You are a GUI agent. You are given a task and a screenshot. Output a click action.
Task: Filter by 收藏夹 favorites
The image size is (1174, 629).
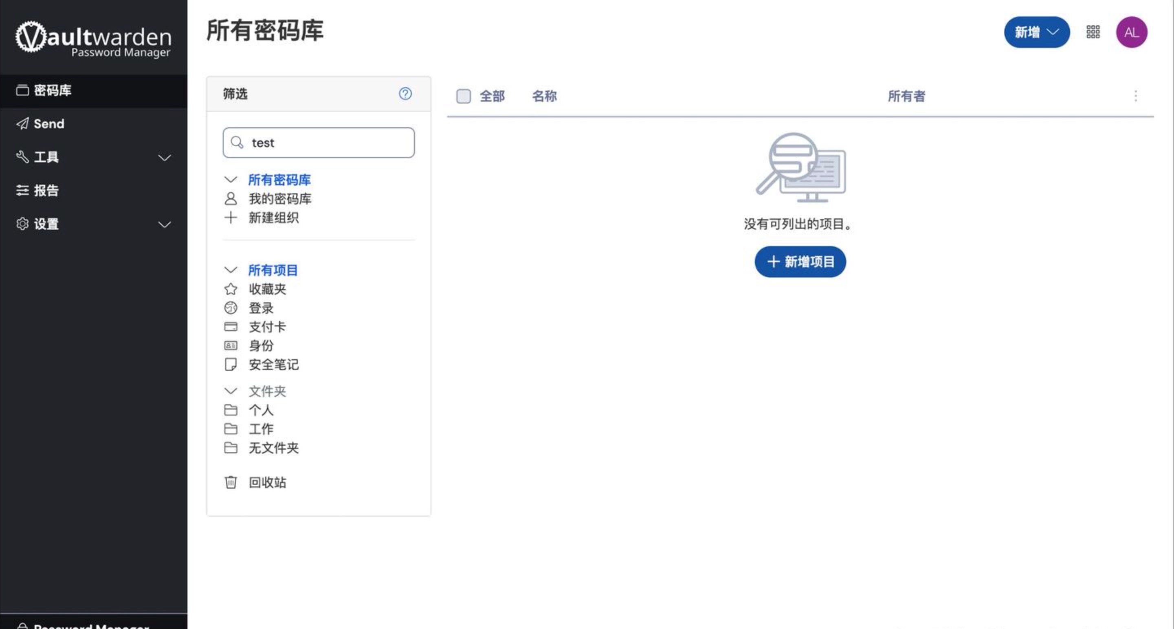coord(267,289)
